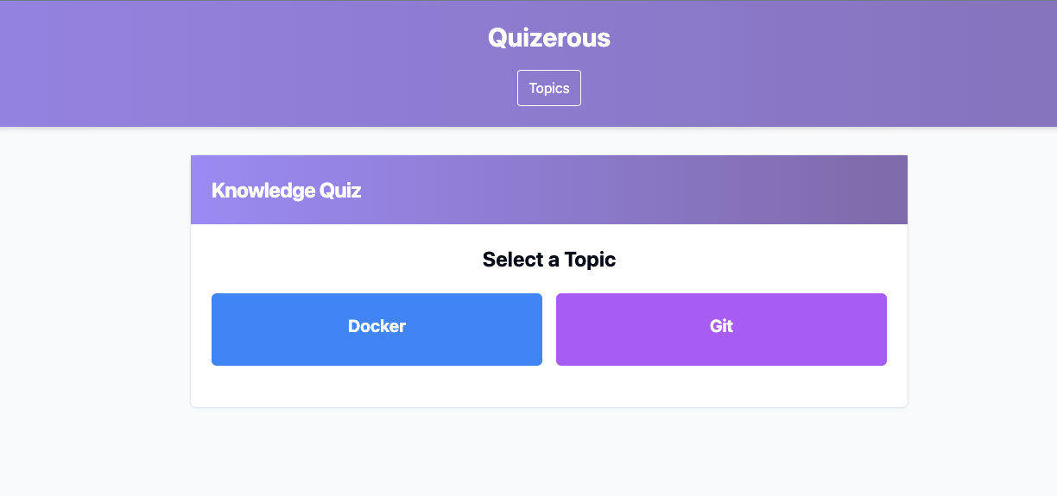Open the quiz on Docker knowledge
The image size is (1057, 496).
(x=377, y=329)
